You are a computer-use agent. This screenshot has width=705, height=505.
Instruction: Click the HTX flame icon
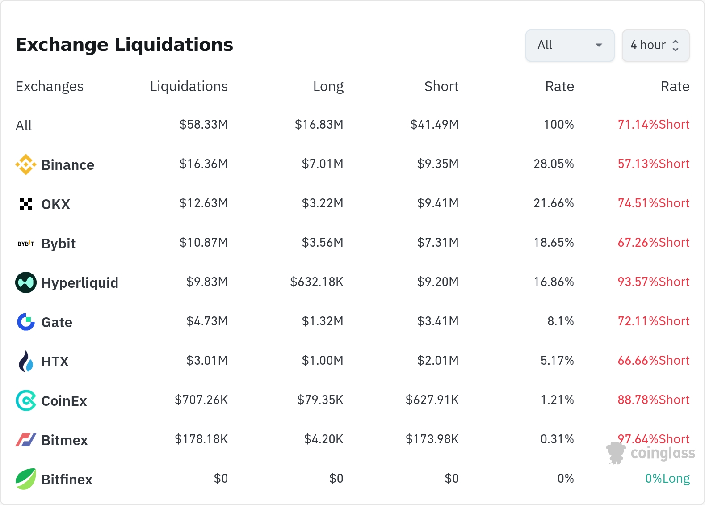coord(26,361)
